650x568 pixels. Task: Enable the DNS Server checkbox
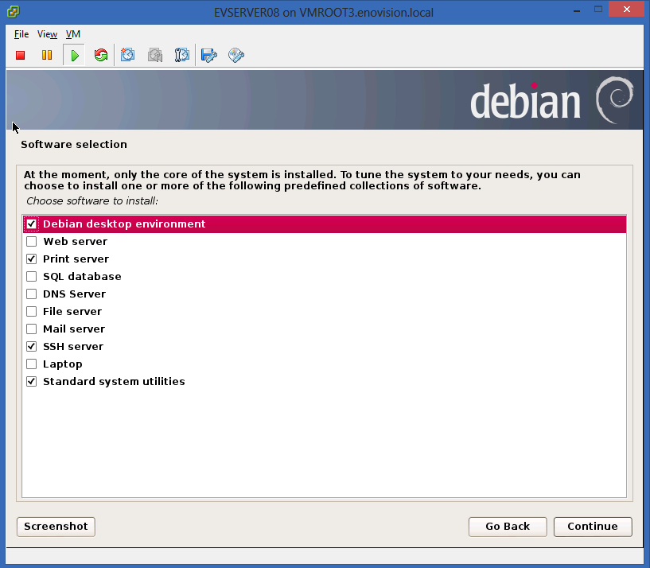(x=32, y=294)
